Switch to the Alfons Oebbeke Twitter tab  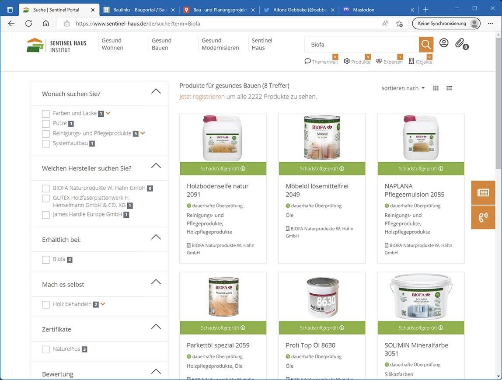click(x=299, y=10)
